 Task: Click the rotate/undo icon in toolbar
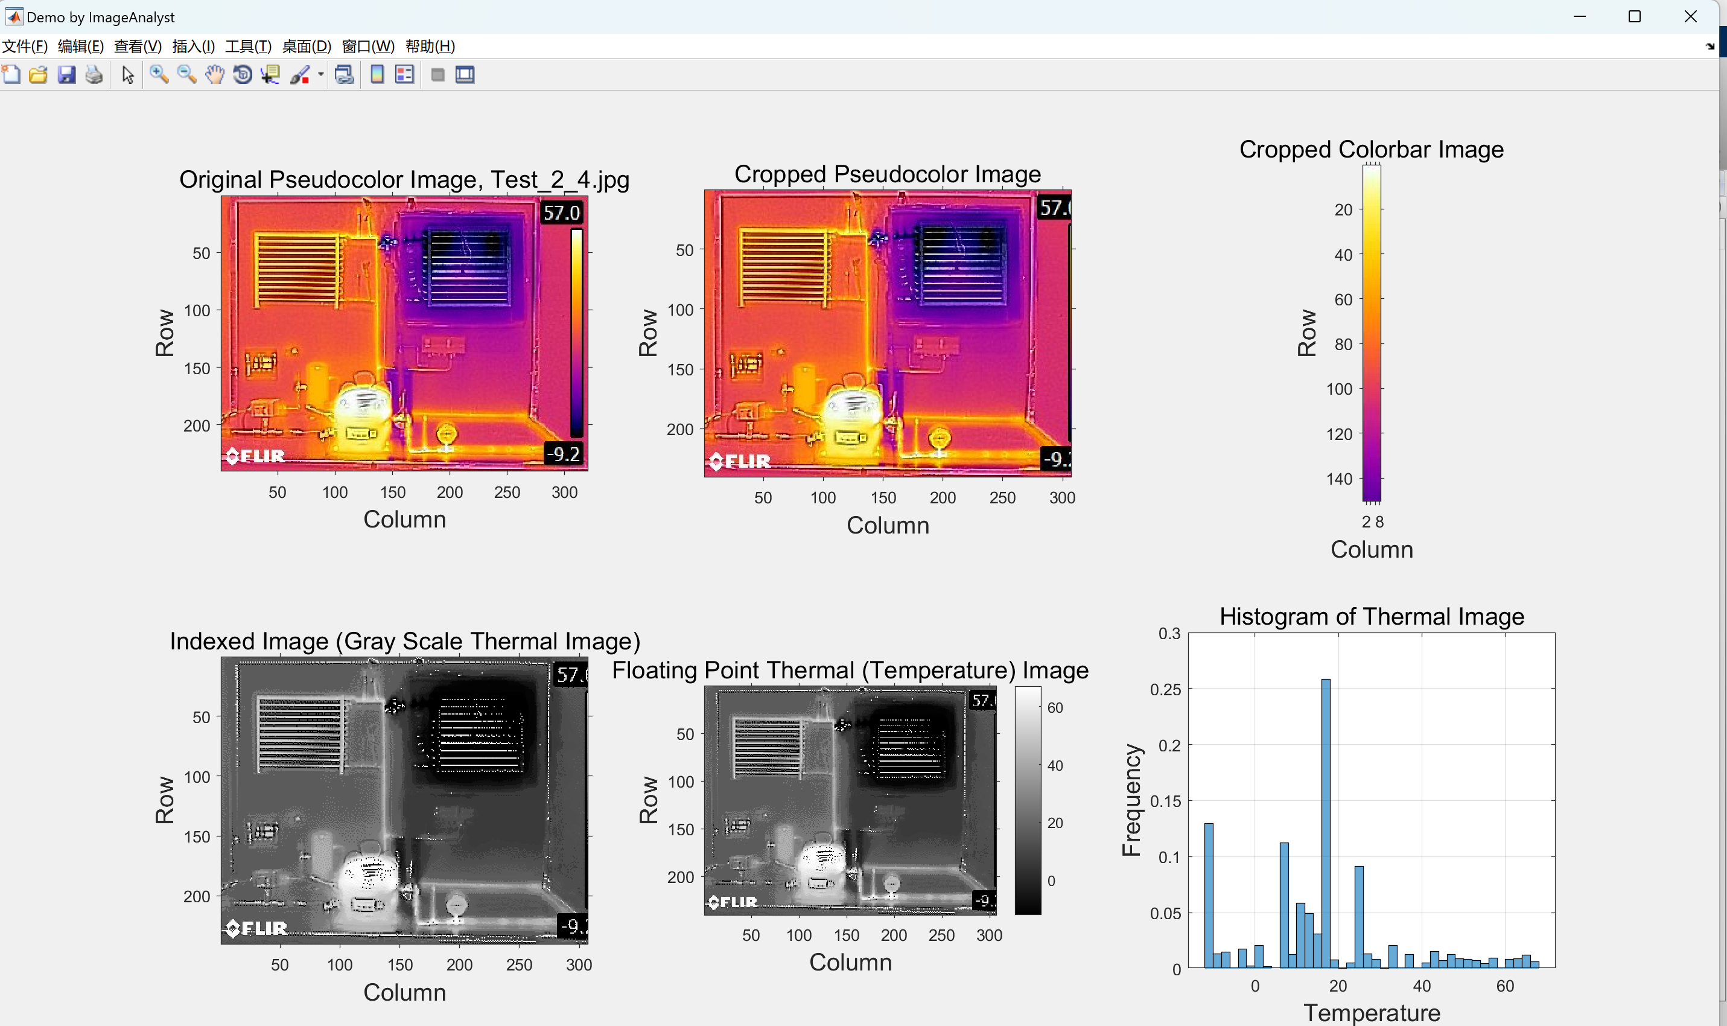[x=240, y=75]
